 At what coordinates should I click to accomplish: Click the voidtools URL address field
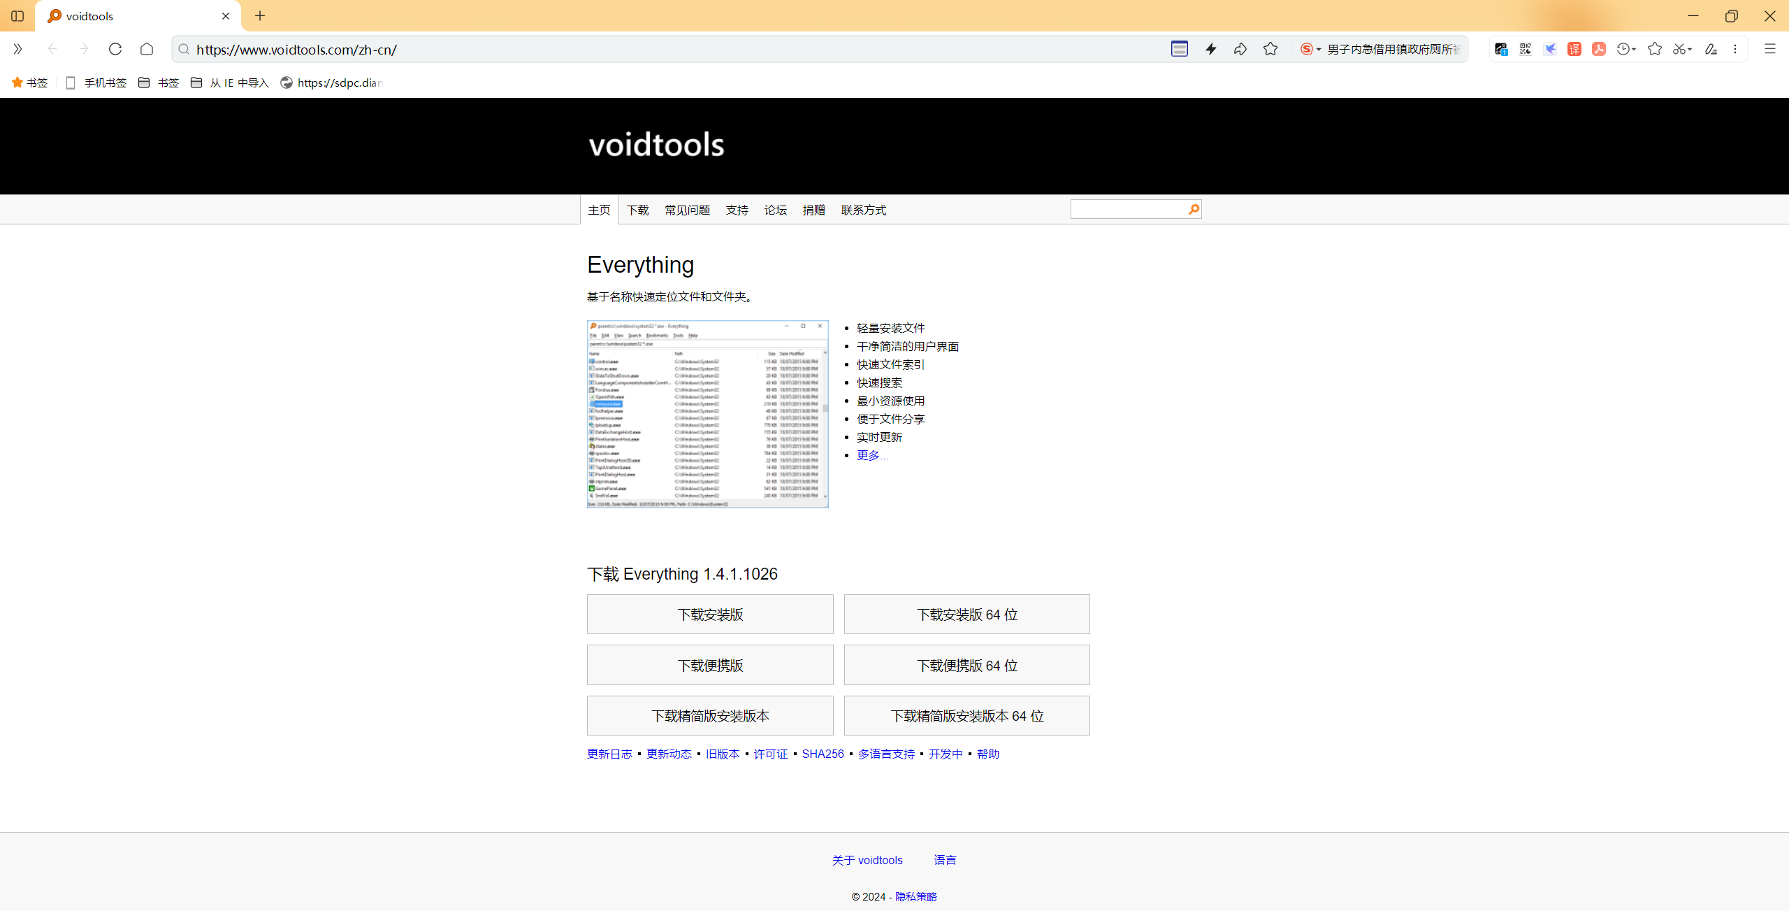[x=671, y=49]
